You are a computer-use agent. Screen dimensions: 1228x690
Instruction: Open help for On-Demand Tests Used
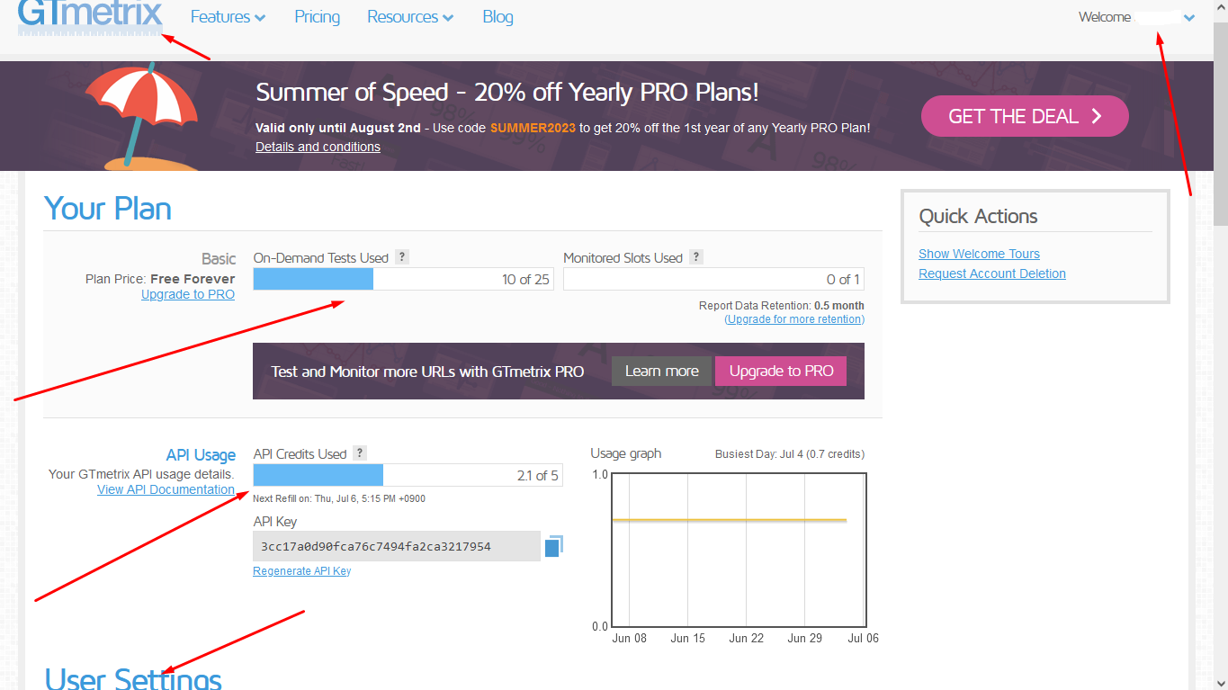(402, 257)
